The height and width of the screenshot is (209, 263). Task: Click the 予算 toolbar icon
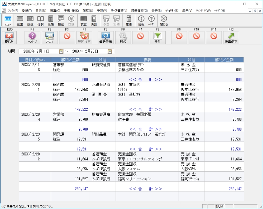[106, 21]
